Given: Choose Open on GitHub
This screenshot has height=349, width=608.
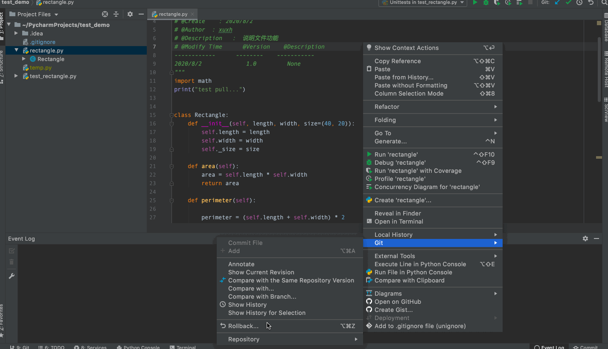Looking at the screenshot, I should click(x=433, y=302).
